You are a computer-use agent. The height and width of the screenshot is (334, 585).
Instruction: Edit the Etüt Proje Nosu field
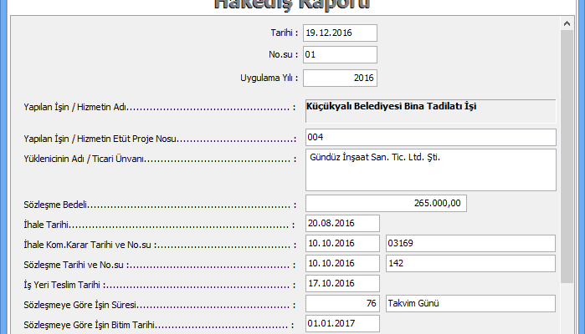(430, 137)
